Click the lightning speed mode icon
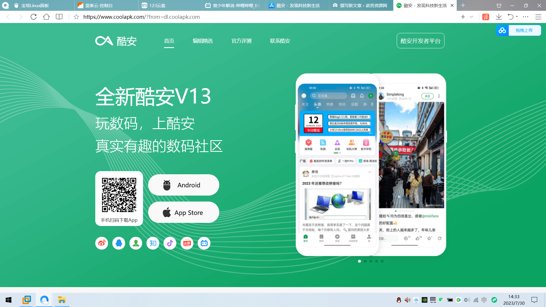Image resolution: width=546 pixels, height=307 pixels. point(463,17)
